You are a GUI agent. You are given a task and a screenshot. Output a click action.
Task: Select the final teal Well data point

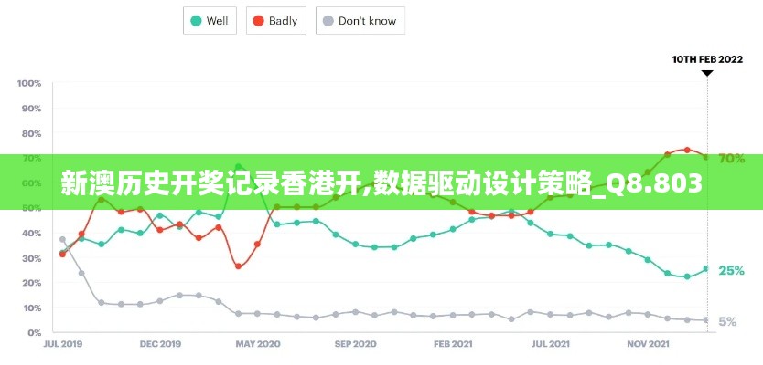point(705,269)
